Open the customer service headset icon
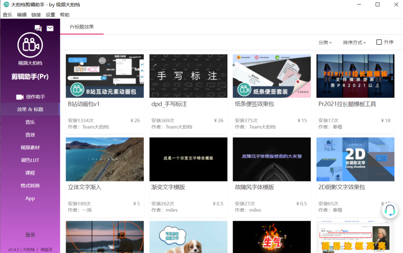403x253 pixels. pos(389,211)
